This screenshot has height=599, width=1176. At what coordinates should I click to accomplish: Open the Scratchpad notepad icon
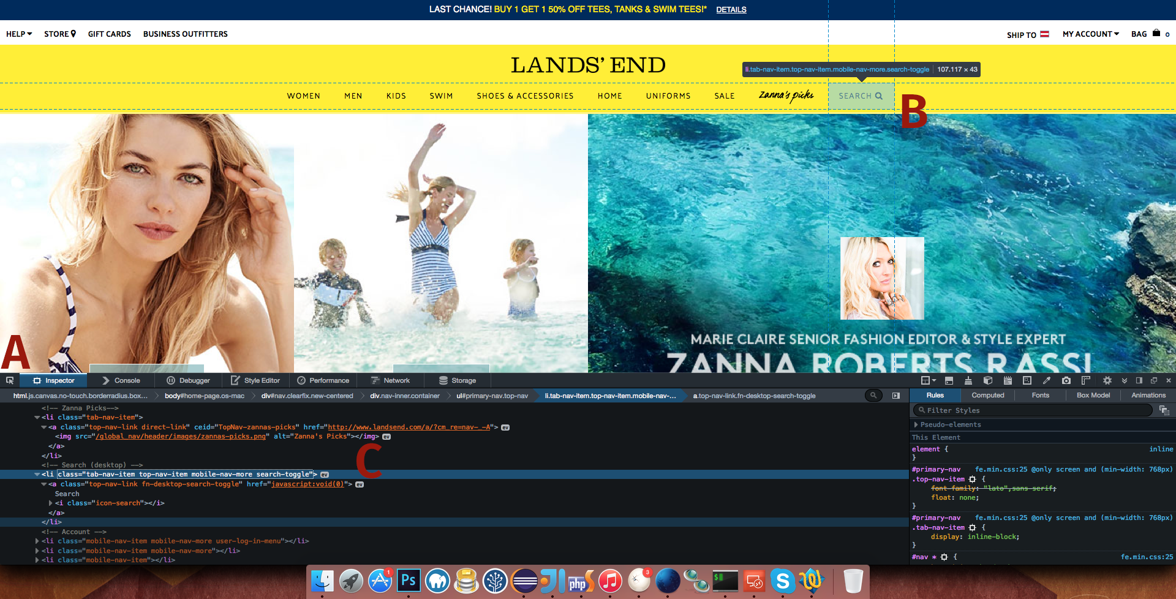[1008, 380]
